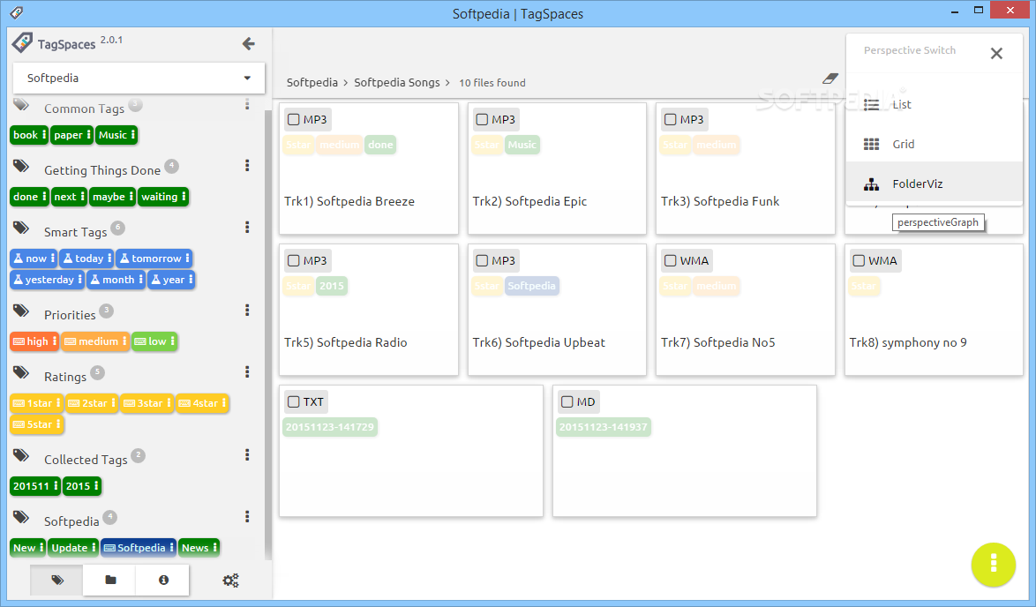This screenshot has height=607, width=1036.
Task: Open the settings gears icon
Action: 230,581
